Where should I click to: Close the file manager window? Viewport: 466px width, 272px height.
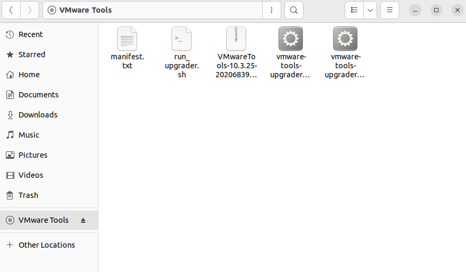[458, 10]
